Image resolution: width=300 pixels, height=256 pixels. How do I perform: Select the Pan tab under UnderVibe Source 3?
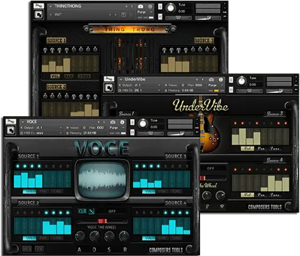click(261, 148)
